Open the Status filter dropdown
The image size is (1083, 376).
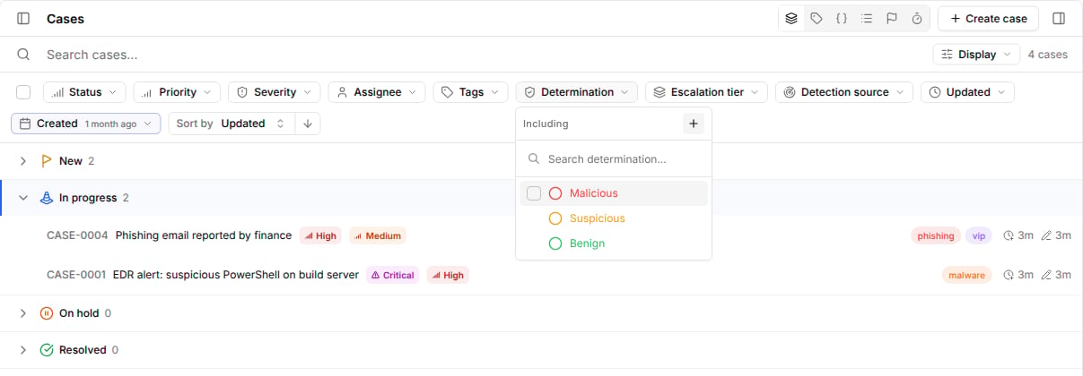click(x=85, y=92)
